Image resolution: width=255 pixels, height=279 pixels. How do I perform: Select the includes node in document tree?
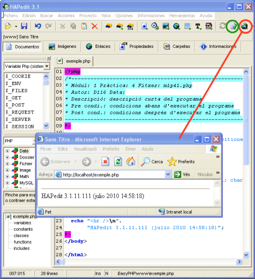click(x=21, y=248)
